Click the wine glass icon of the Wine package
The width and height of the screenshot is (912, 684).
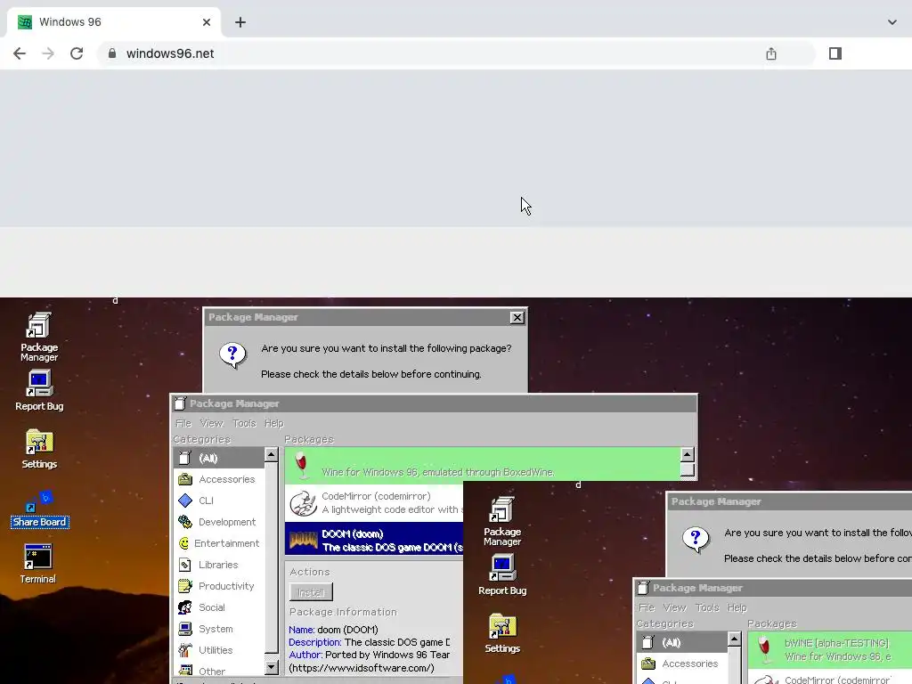pos(301,464)
